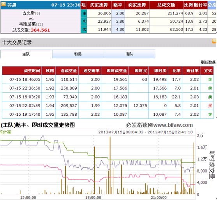Select the 客 row indicator icon
Screen dimensions: 217x201
tap(84, 29)
